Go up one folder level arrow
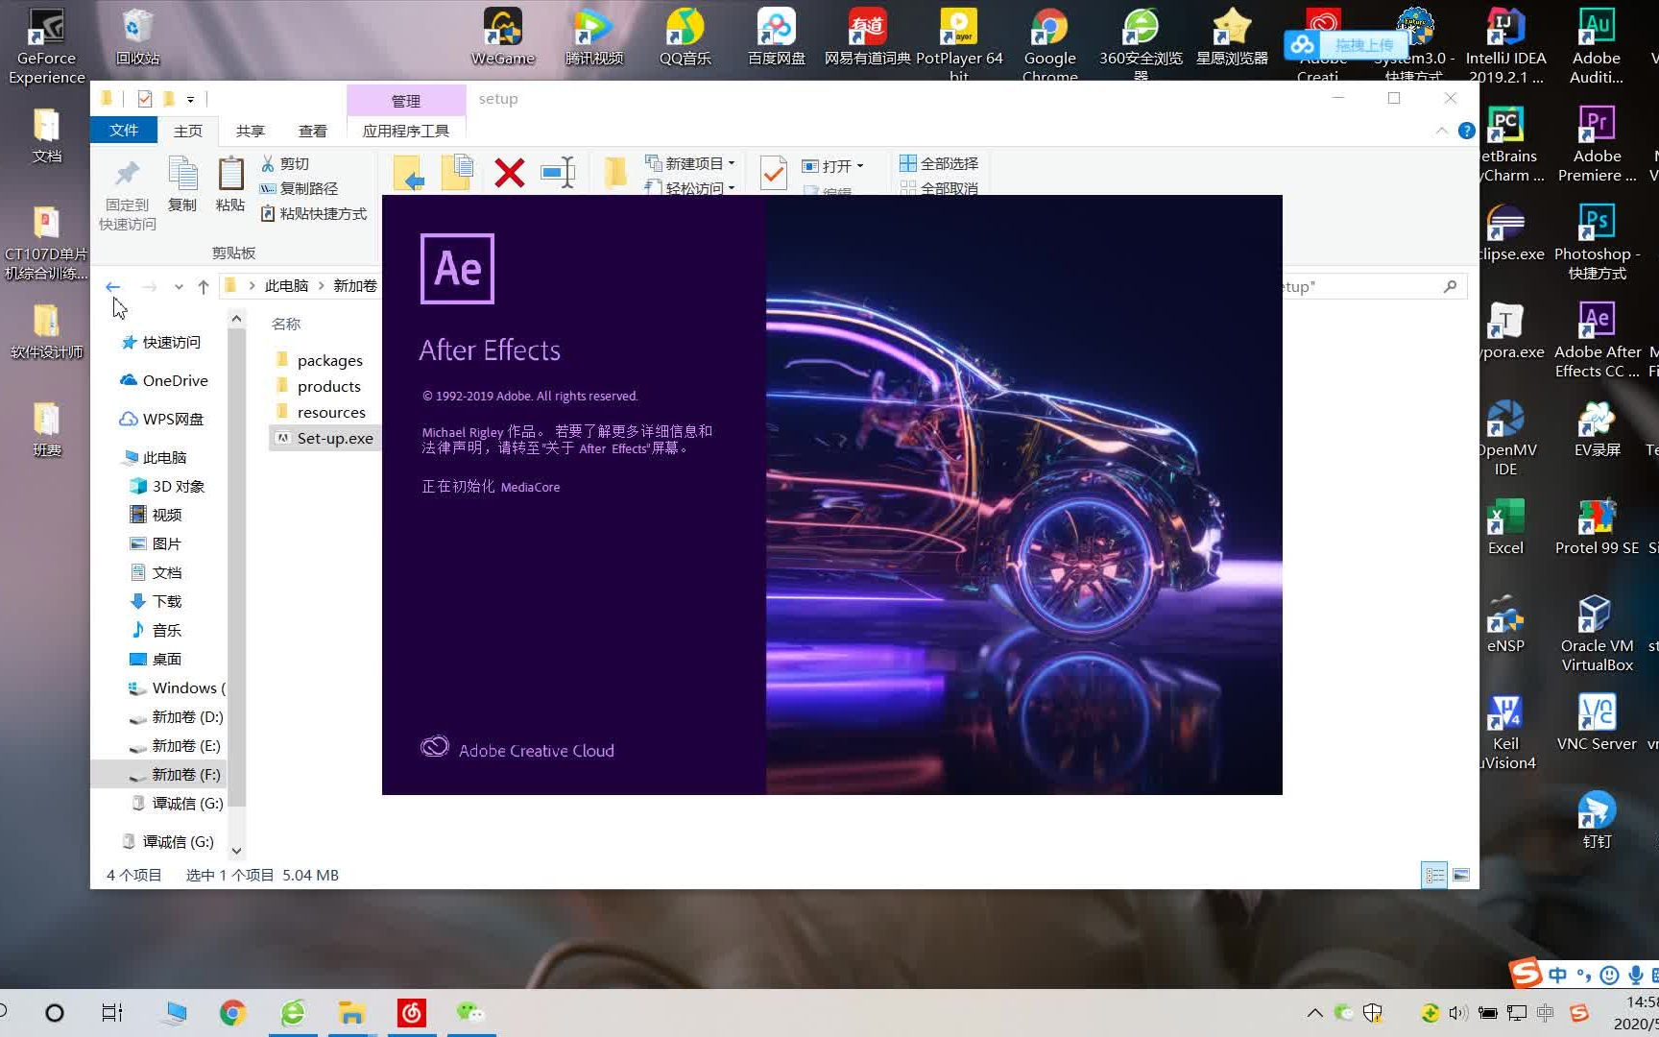1659x1037 pixels. click(204, 286)
